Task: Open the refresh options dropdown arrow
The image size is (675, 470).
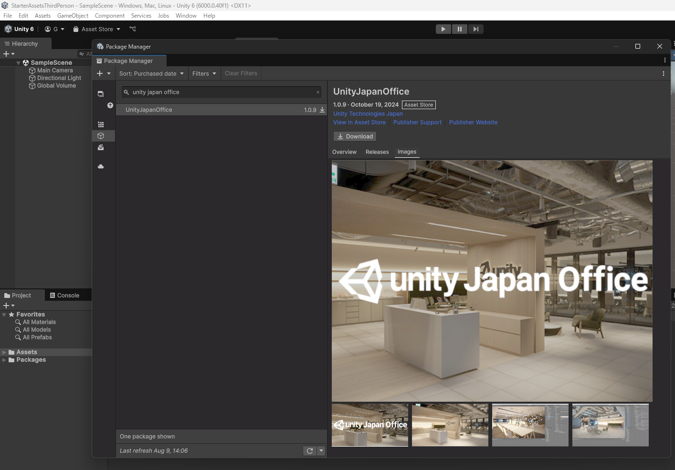Action: 321,451
